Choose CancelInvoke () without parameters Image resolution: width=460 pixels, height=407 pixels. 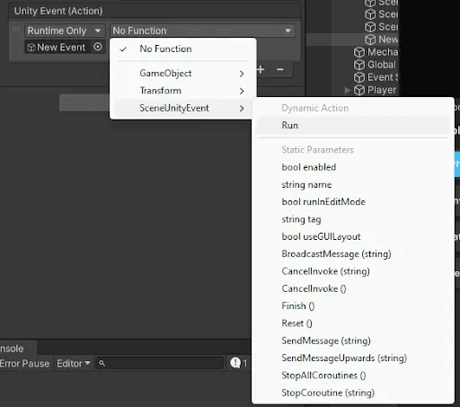[353, 288]
